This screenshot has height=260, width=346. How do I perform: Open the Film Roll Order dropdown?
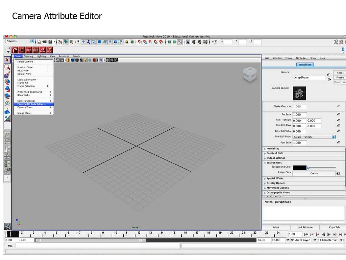314,137
